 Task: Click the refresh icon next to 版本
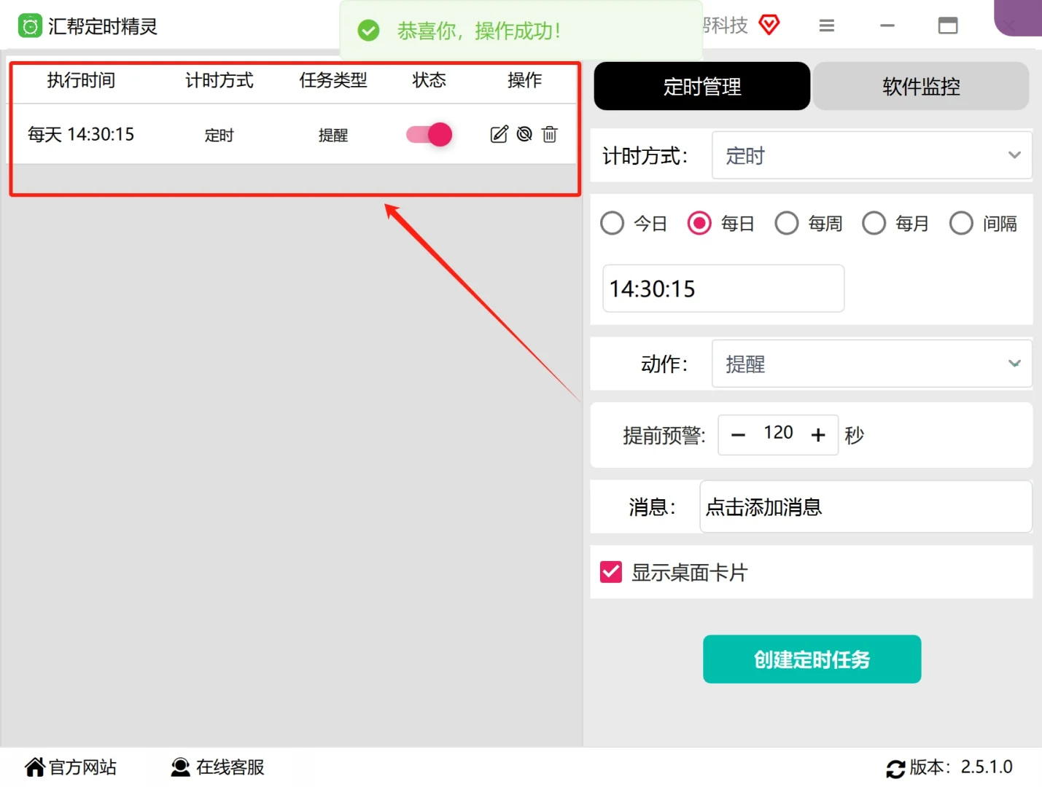tap(896, 768)
